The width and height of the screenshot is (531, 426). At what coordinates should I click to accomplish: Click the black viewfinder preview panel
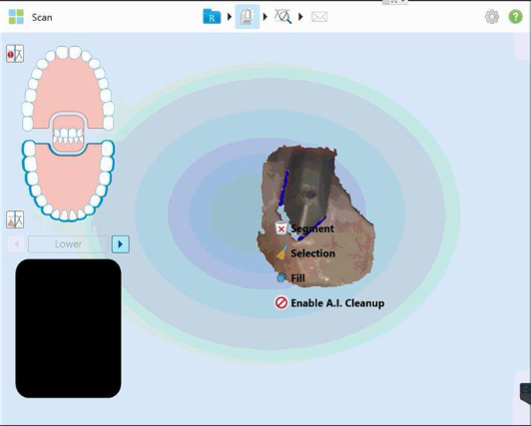(x=68, y=328)
